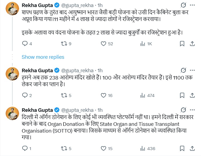Show more replies in thread

[43, 57]
